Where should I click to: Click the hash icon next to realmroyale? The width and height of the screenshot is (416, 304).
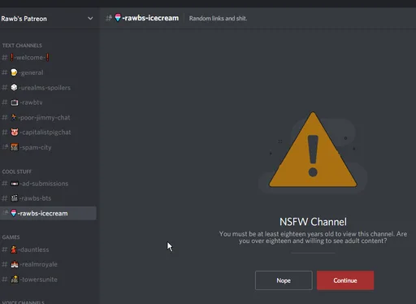coord(5,264)
